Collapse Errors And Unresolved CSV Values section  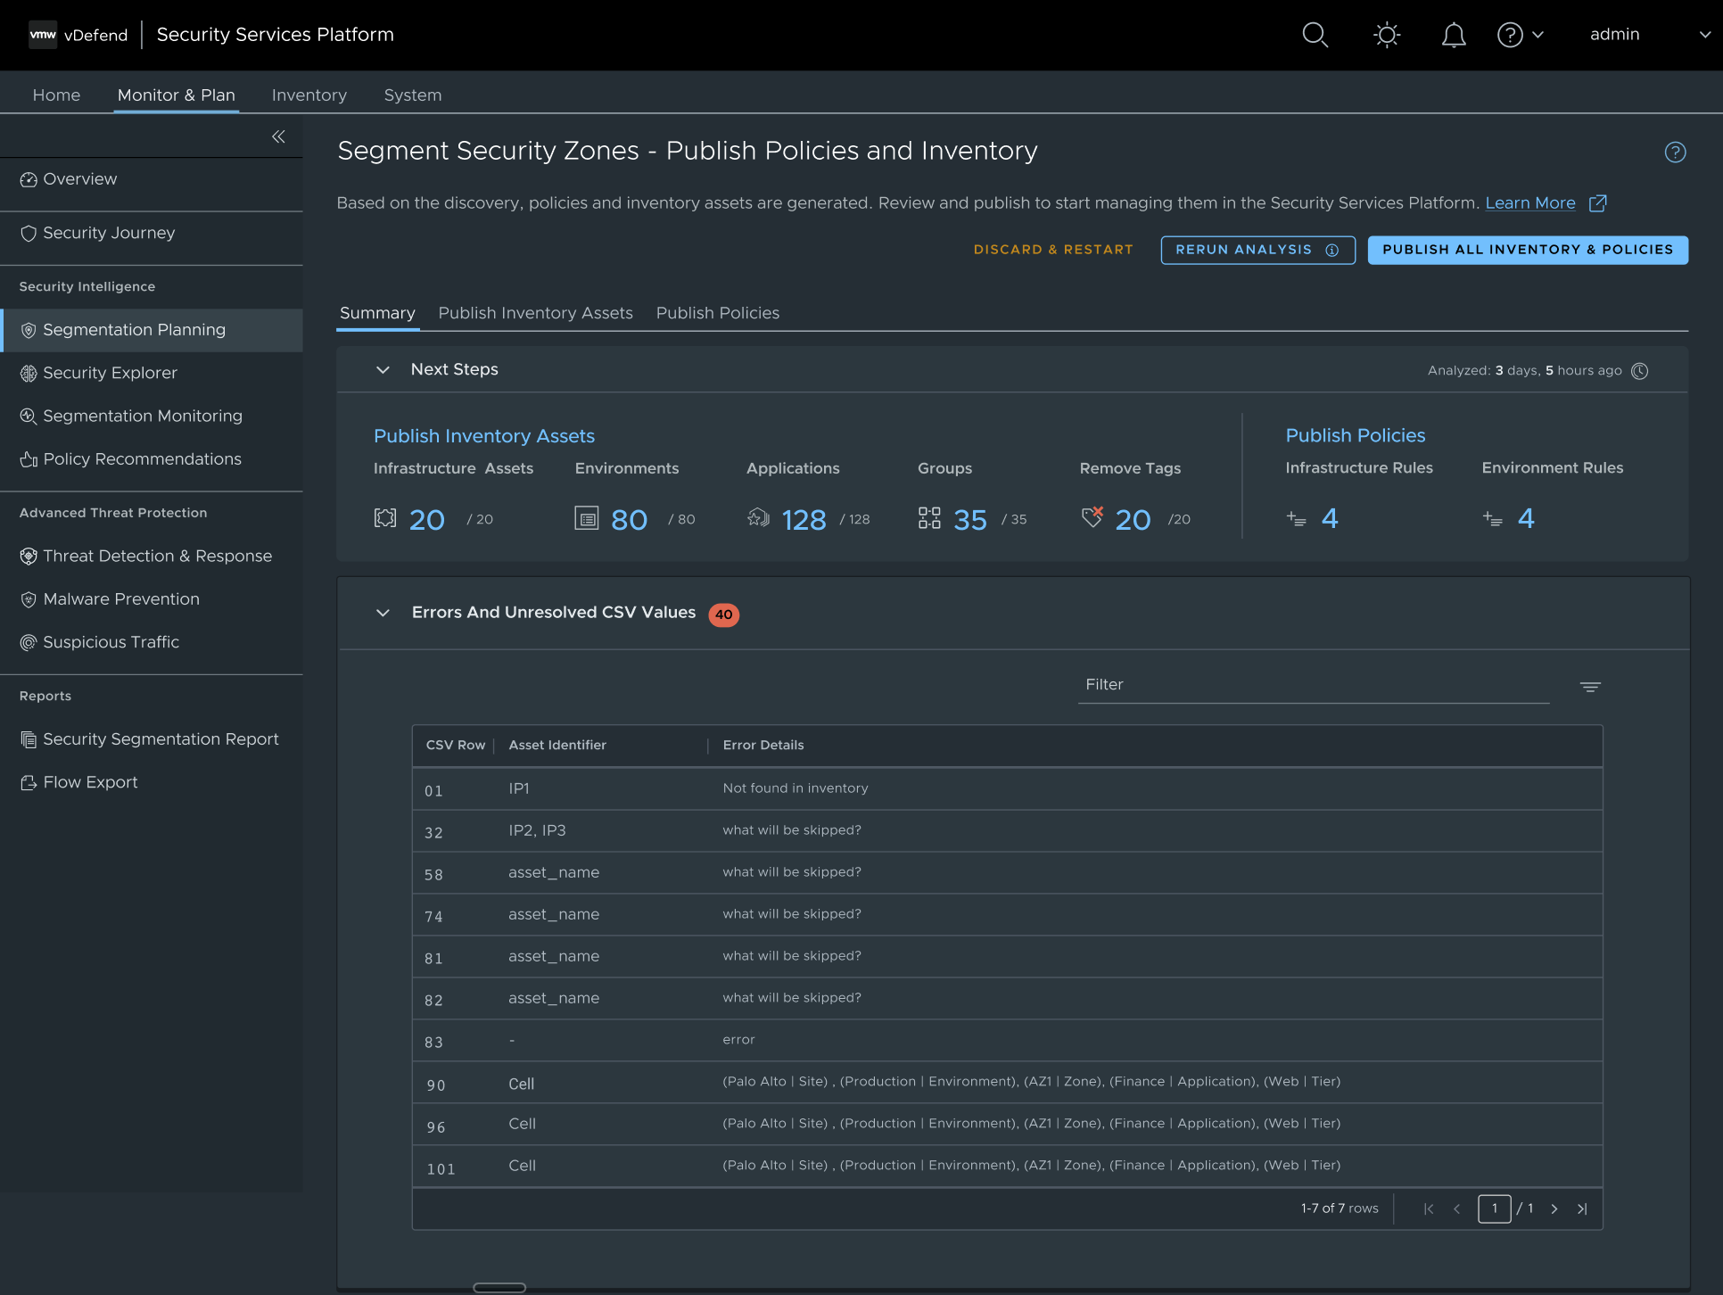(x=383, y=613)
